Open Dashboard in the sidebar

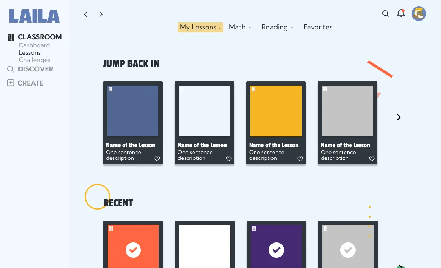(x=34, y=45)
